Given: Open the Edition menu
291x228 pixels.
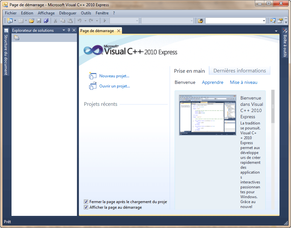Looking at the screenshot, I should 27,13.
